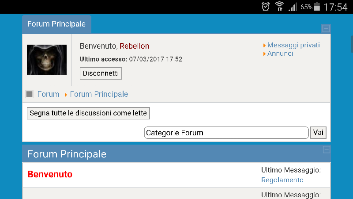Click the Rebelion skull avatar thumbnail
The image size is (353, 199).
click(47, 60)
